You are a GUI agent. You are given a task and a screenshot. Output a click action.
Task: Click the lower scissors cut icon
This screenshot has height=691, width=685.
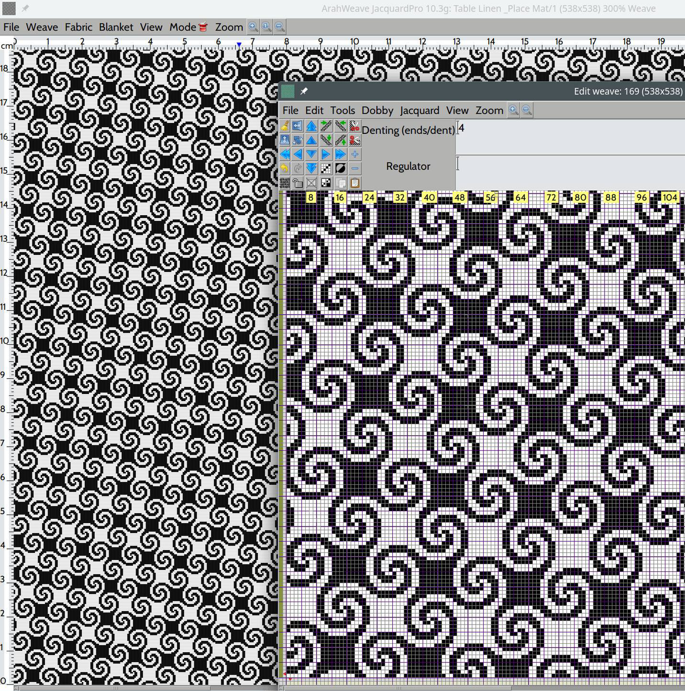click(354, 140)
